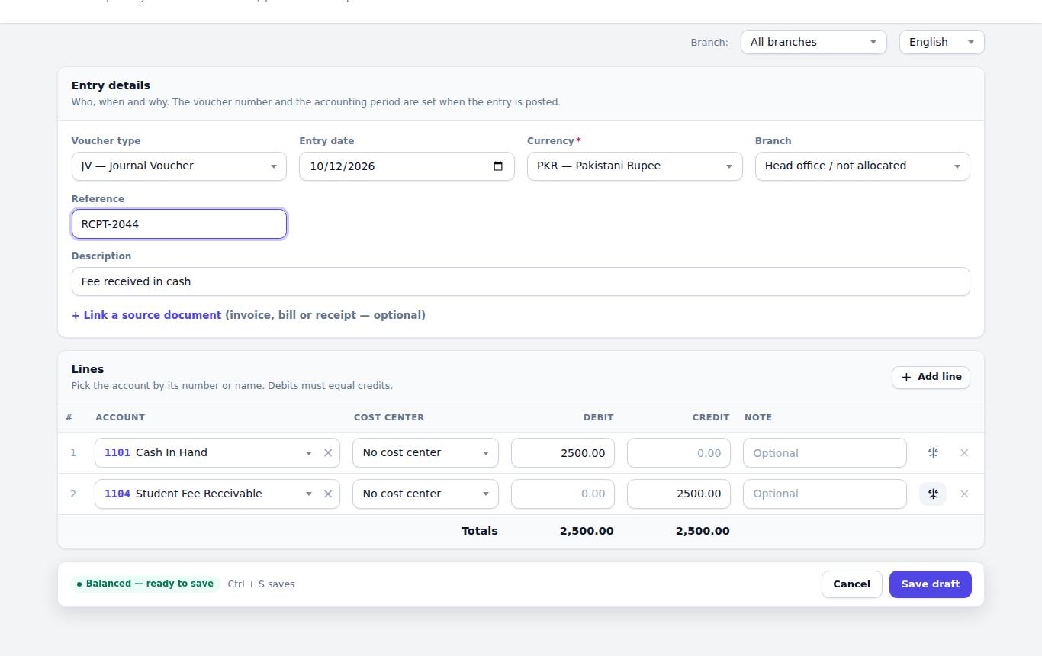The width and height of the screenshot is (1042, 656).
Task: Click the "Totals" label
Action: pos(479,531)
